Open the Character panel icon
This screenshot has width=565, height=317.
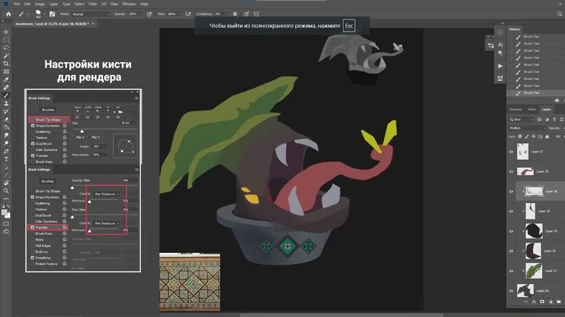[x=500, y=45]
